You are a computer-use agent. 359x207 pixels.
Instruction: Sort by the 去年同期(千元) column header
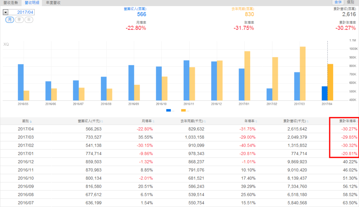[x=192, y=121]
